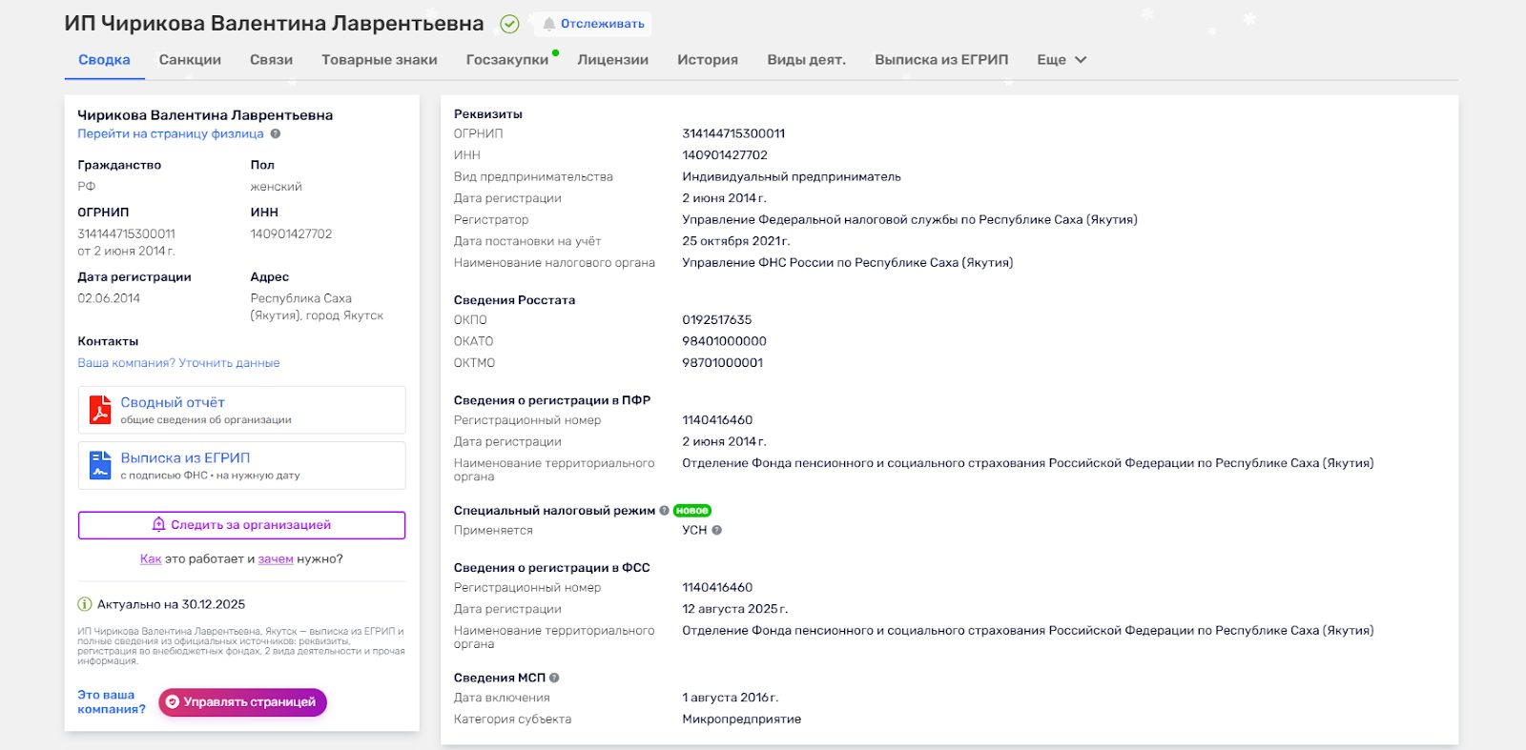Go to the Виды деят. tab
The width and height of the screenshot is (1526, 750).
pyautogui.click(x=806, y=60)
